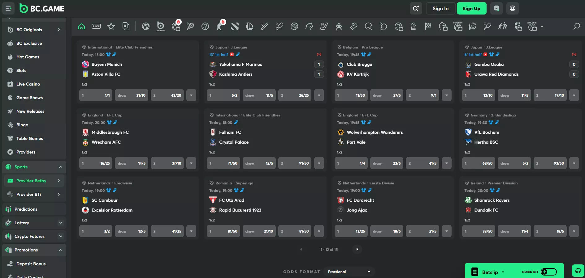Toggle the Quick Bet switch
Image resolution: width=585 pixels, height=278 pixels.
[x=549, y=272]
